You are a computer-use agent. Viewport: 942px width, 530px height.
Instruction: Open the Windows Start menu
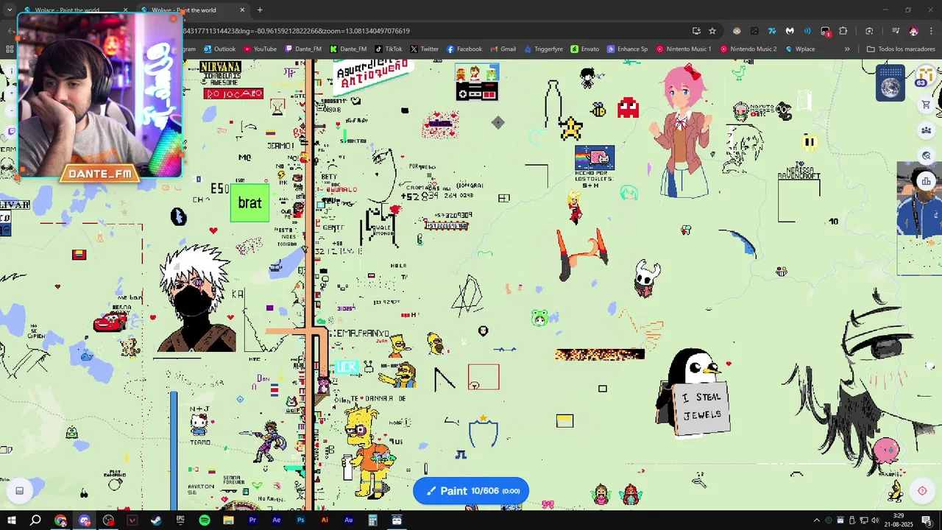(12, 520)
